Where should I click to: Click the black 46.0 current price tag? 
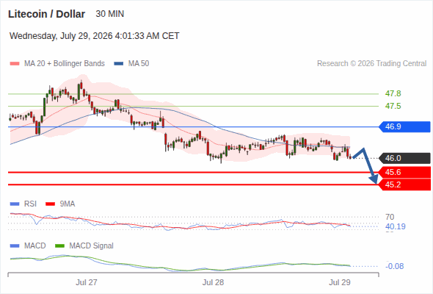coord(404,158)
